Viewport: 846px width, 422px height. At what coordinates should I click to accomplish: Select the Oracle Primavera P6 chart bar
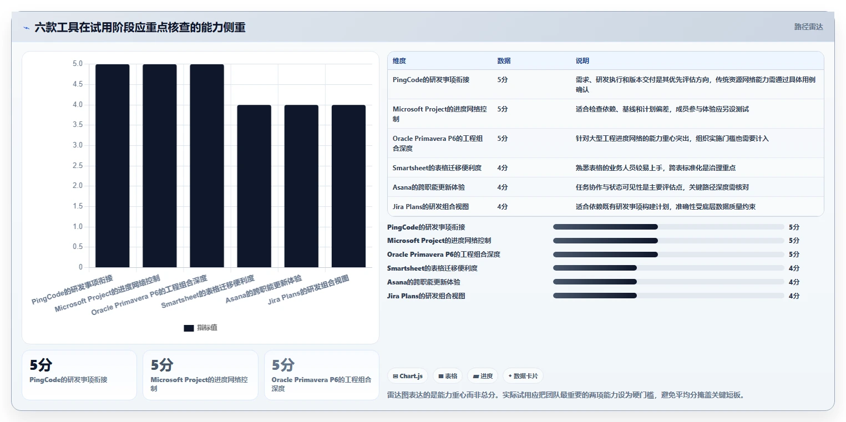pos(207,166)
